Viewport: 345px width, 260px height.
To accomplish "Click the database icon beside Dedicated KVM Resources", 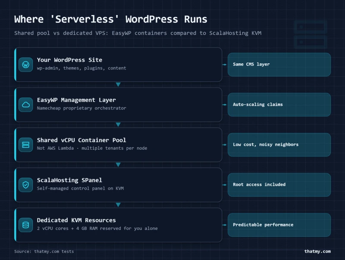I will pos(26,225).
